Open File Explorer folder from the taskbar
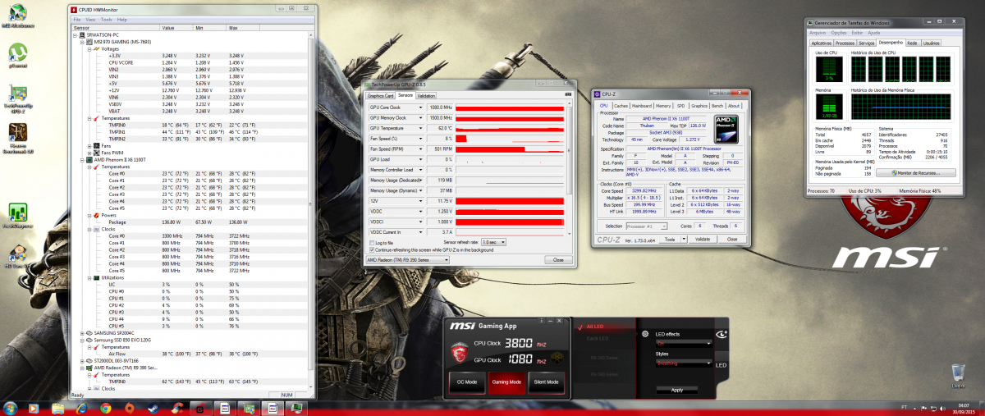The image size is (985, 416). 58,408
